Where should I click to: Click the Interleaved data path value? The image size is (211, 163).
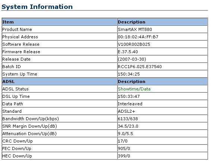130,104
